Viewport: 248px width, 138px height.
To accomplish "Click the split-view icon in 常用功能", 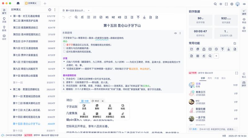I will [x=210, y=49].
